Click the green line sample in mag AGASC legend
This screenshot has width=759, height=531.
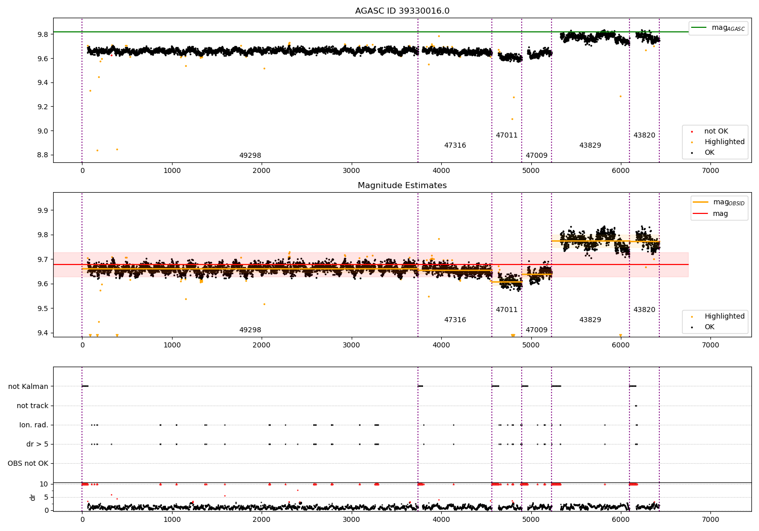click(x=699, y=28)
